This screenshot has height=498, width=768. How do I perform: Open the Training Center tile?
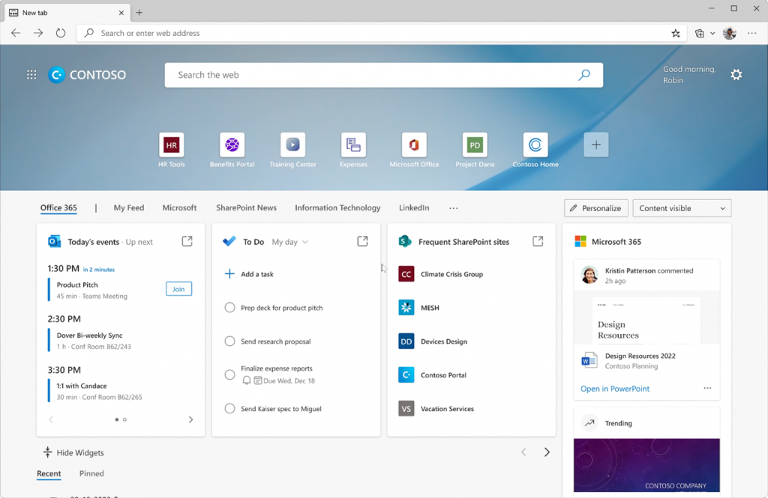(292, 145)
